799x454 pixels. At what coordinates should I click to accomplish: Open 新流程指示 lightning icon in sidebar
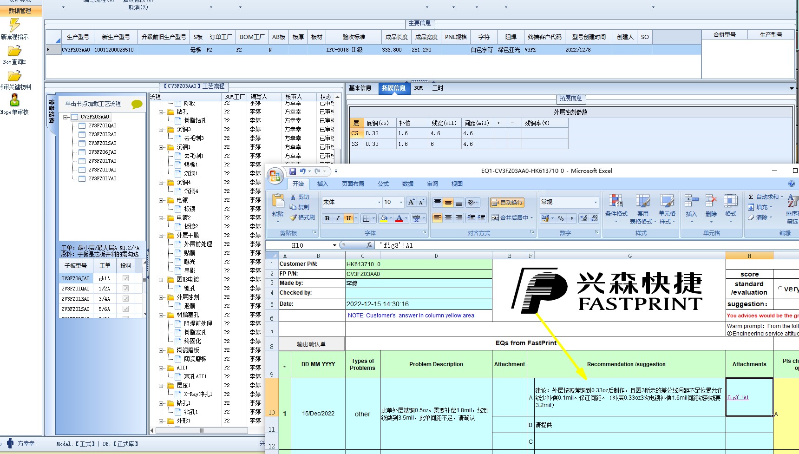14,26
